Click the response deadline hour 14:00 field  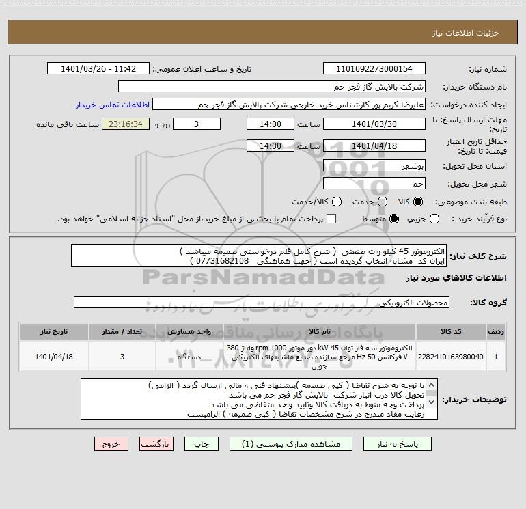[271, 124]
